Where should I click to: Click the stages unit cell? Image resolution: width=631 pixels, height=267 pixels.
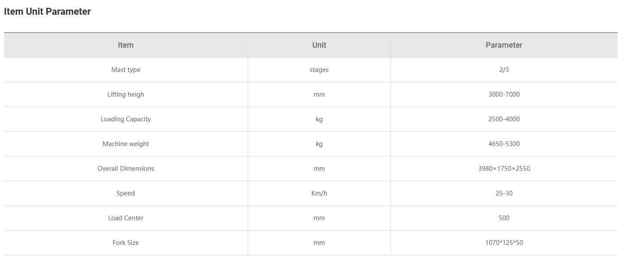319,70
